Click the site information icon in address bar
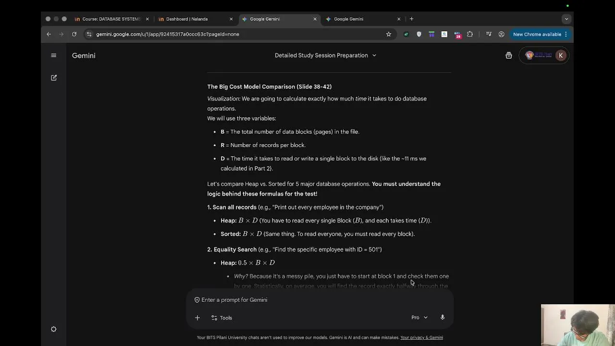The image size is (615, 346). click(x=89, y=34)
